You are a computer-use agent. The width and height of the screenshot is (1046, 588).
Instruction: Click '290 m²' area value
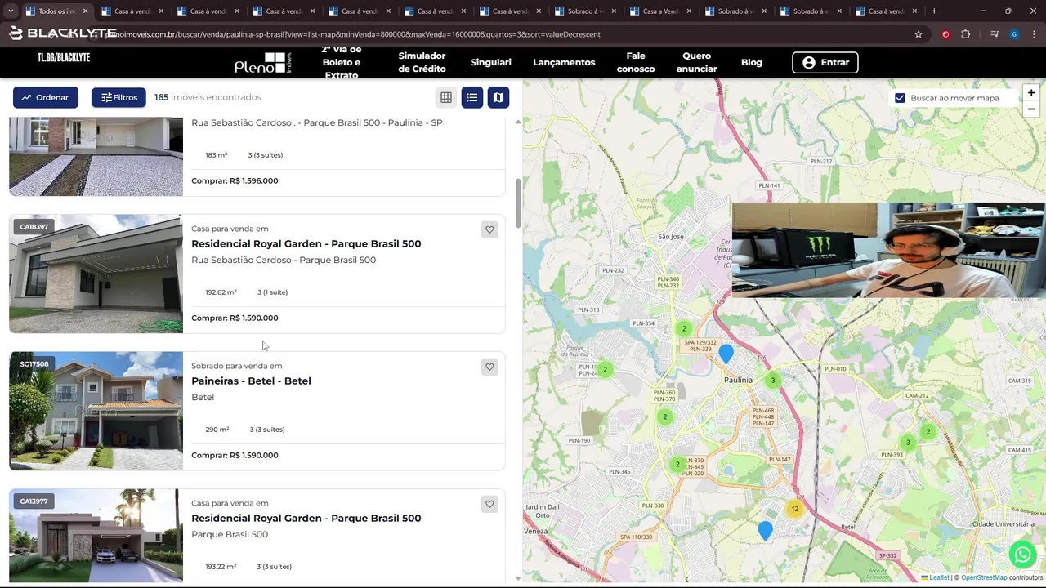(x=217, y=430)
